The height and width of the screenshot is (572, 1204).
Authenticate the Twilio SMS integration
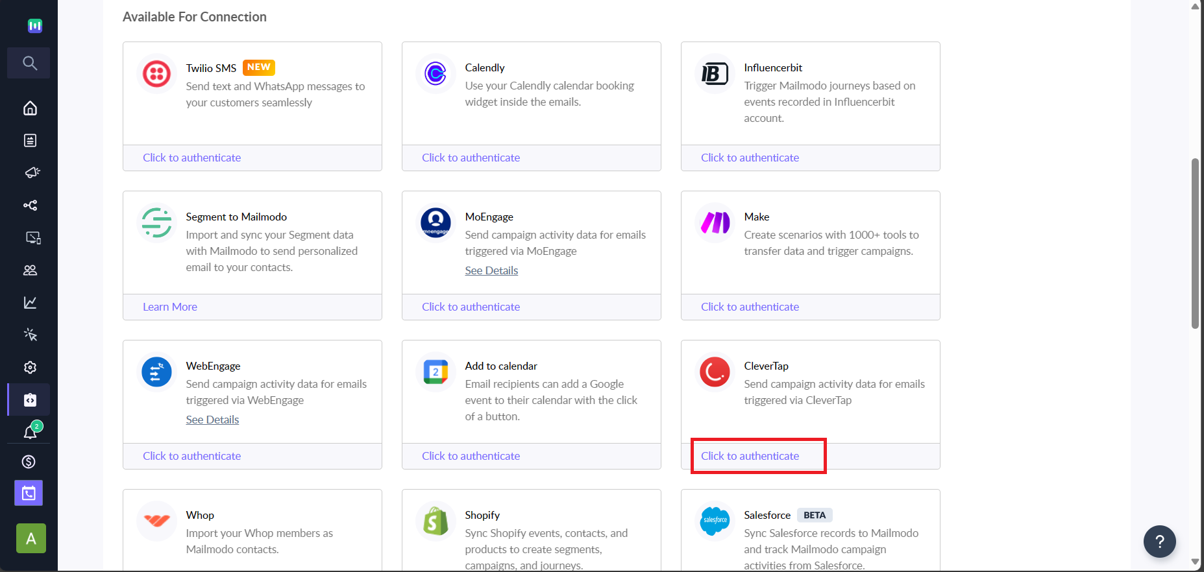(x=191, y=158)
